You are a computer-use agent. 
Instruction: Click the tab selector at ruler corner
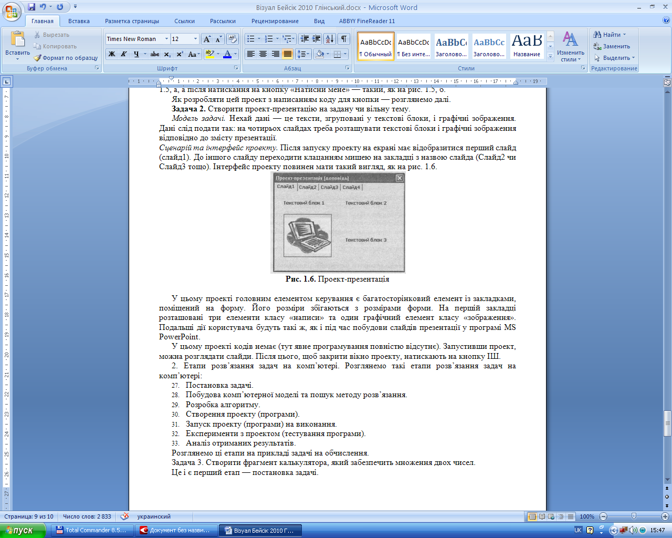6,81
